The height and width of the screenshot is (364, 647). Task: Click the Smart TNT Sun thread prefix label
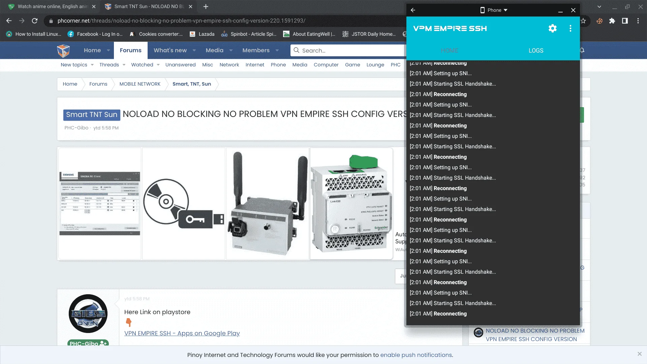pyautogui.click(x=92, y=115)
